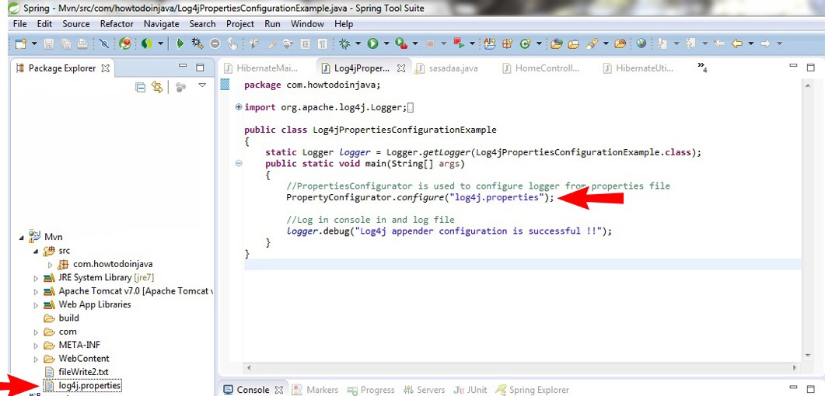The image size is (825, 396).
Task: Switch to HibernateUti... editor tab
Action: (x=640, y=68)
